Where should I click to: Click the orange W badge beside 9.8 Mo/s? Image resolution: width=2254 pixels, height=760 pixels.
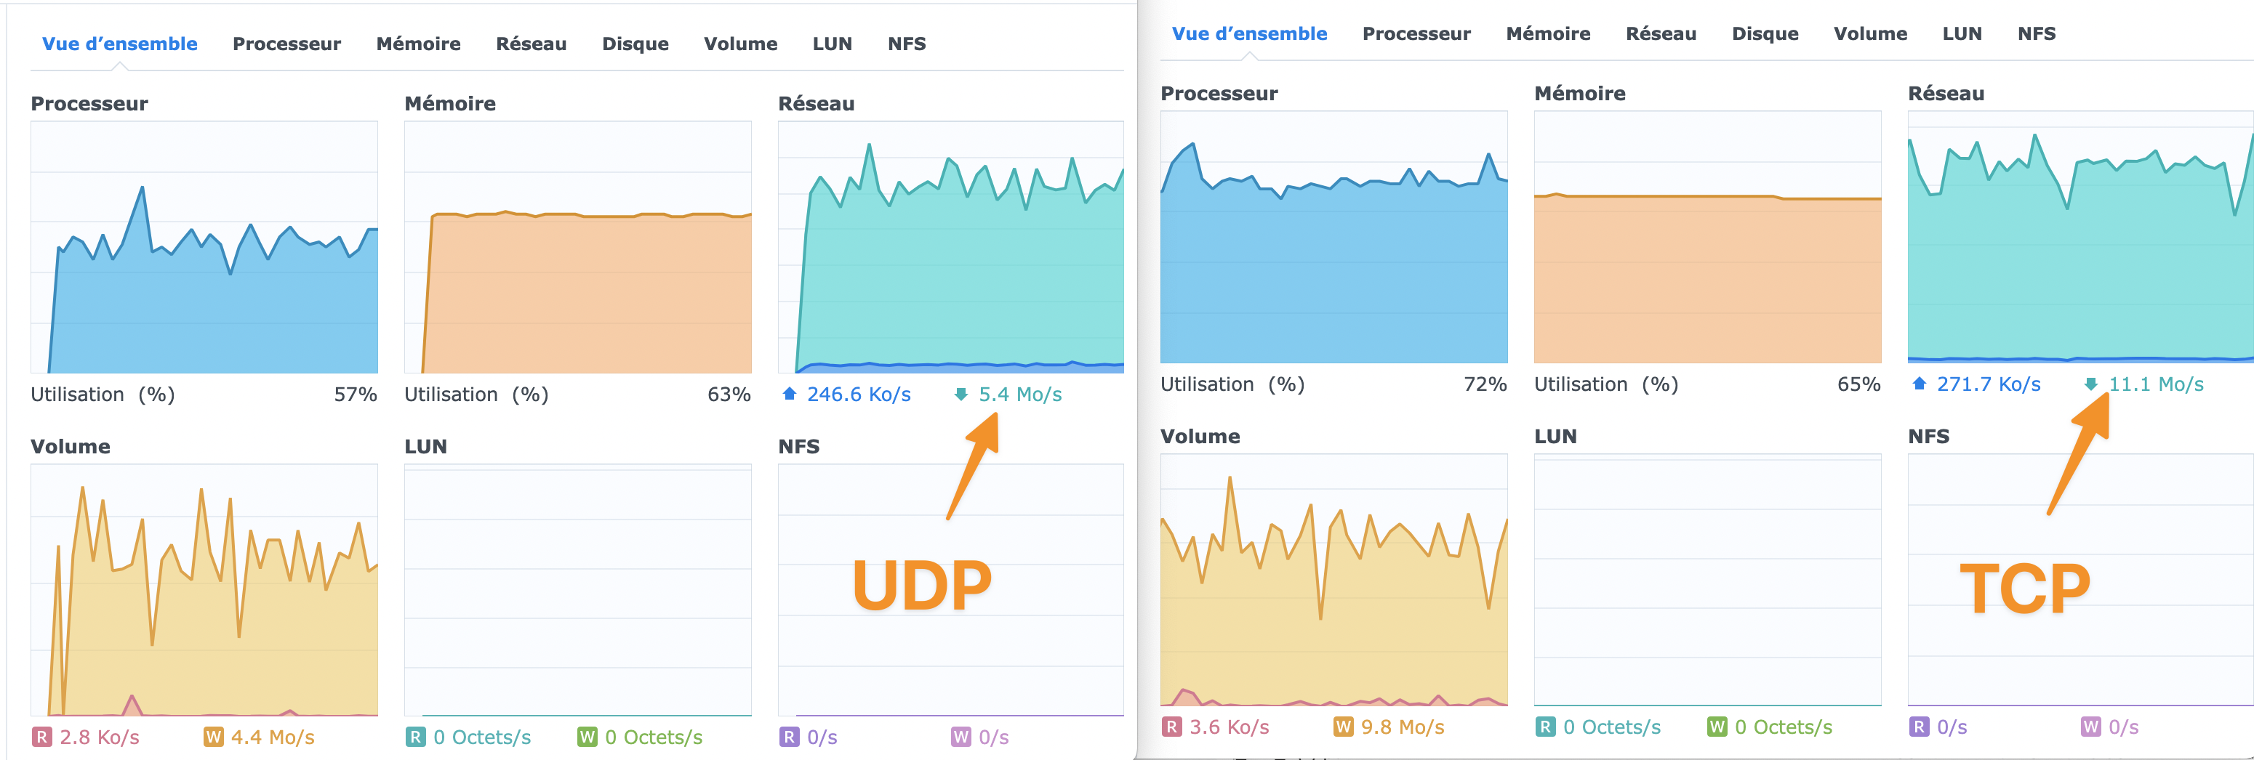coord(1342,727)
